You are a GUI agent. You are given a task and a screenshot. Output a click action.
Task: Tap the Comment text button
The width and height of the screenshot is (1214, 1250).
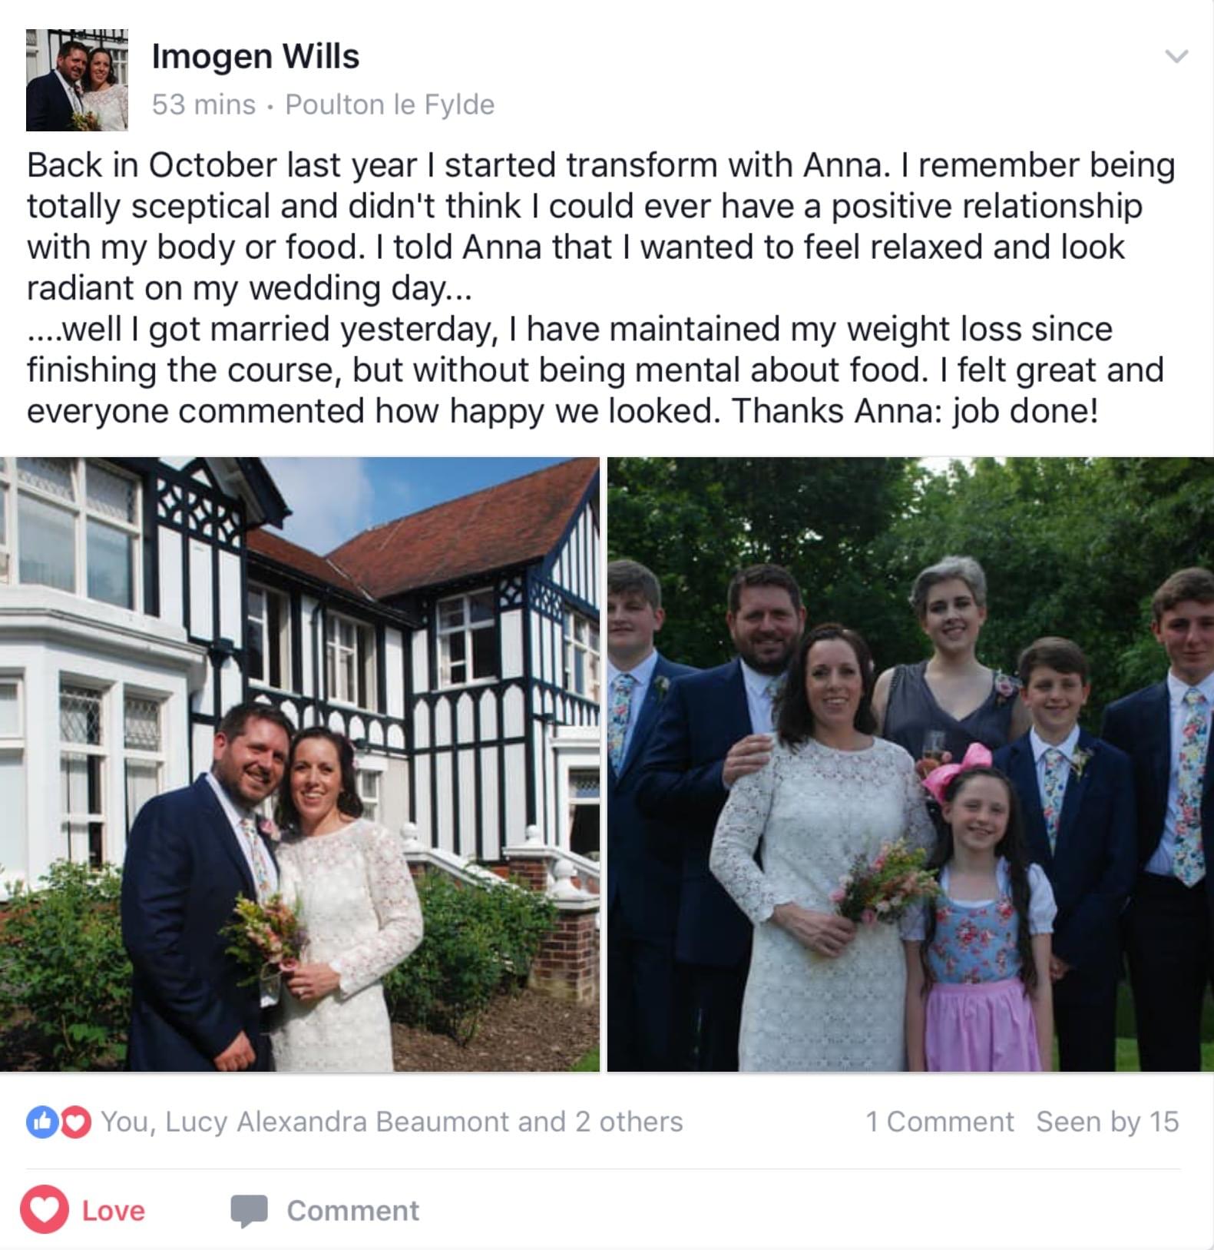tap(353, 1211)
